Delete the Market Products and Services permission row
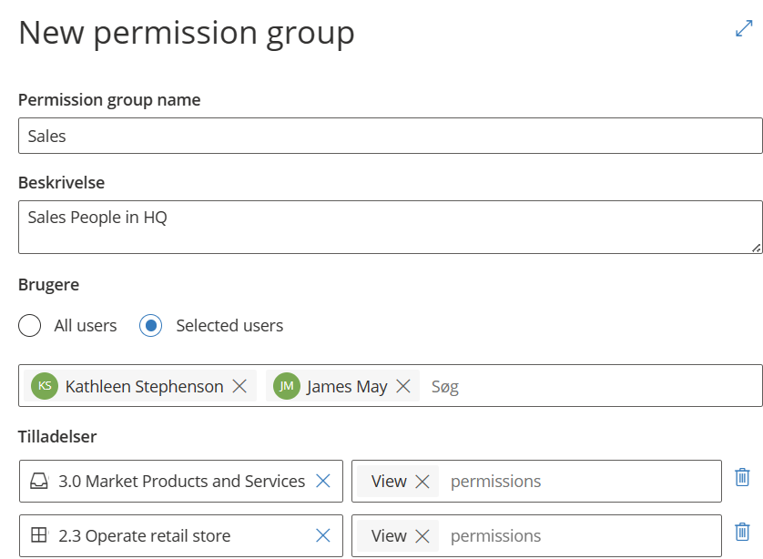Image resolution: width=763 pixels, height=559 pixels. coord(742,477)
